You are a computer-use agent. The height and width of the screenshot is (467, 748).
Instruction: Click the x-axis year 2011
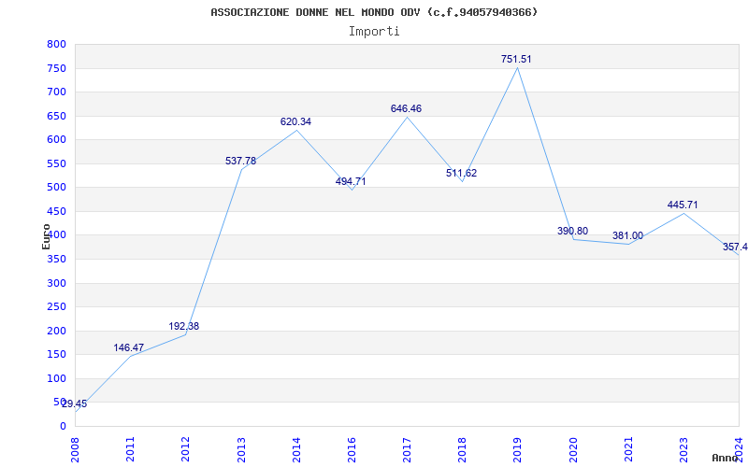click(131, 449)
